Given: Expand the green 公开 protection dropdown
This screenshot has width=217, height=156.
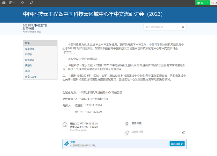Looking at the screenshot, I should tap(203, 3).
